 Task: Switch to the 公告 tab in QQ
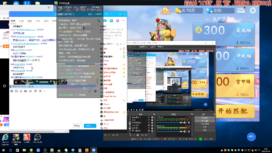[x=21, y=21]
